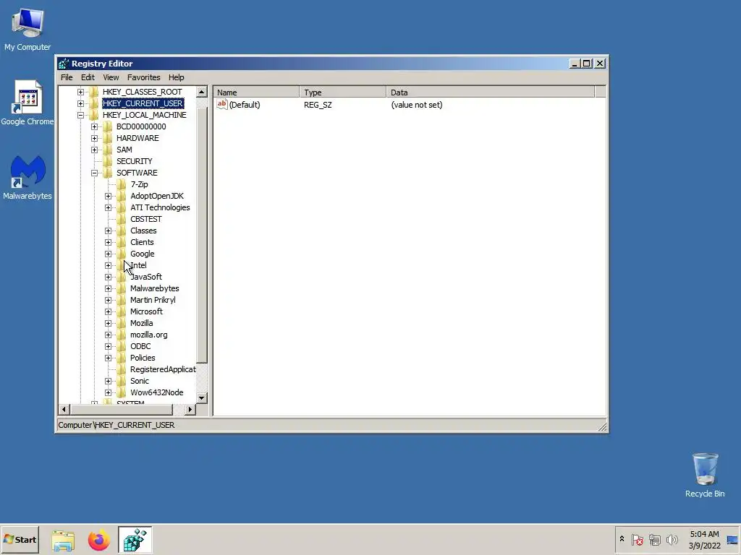Select the HKEY_CLASSES_ROOT key

[142, 92]
